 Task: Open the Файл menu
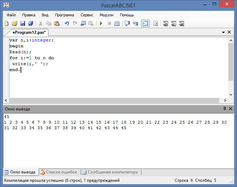(x=12, y=15)
